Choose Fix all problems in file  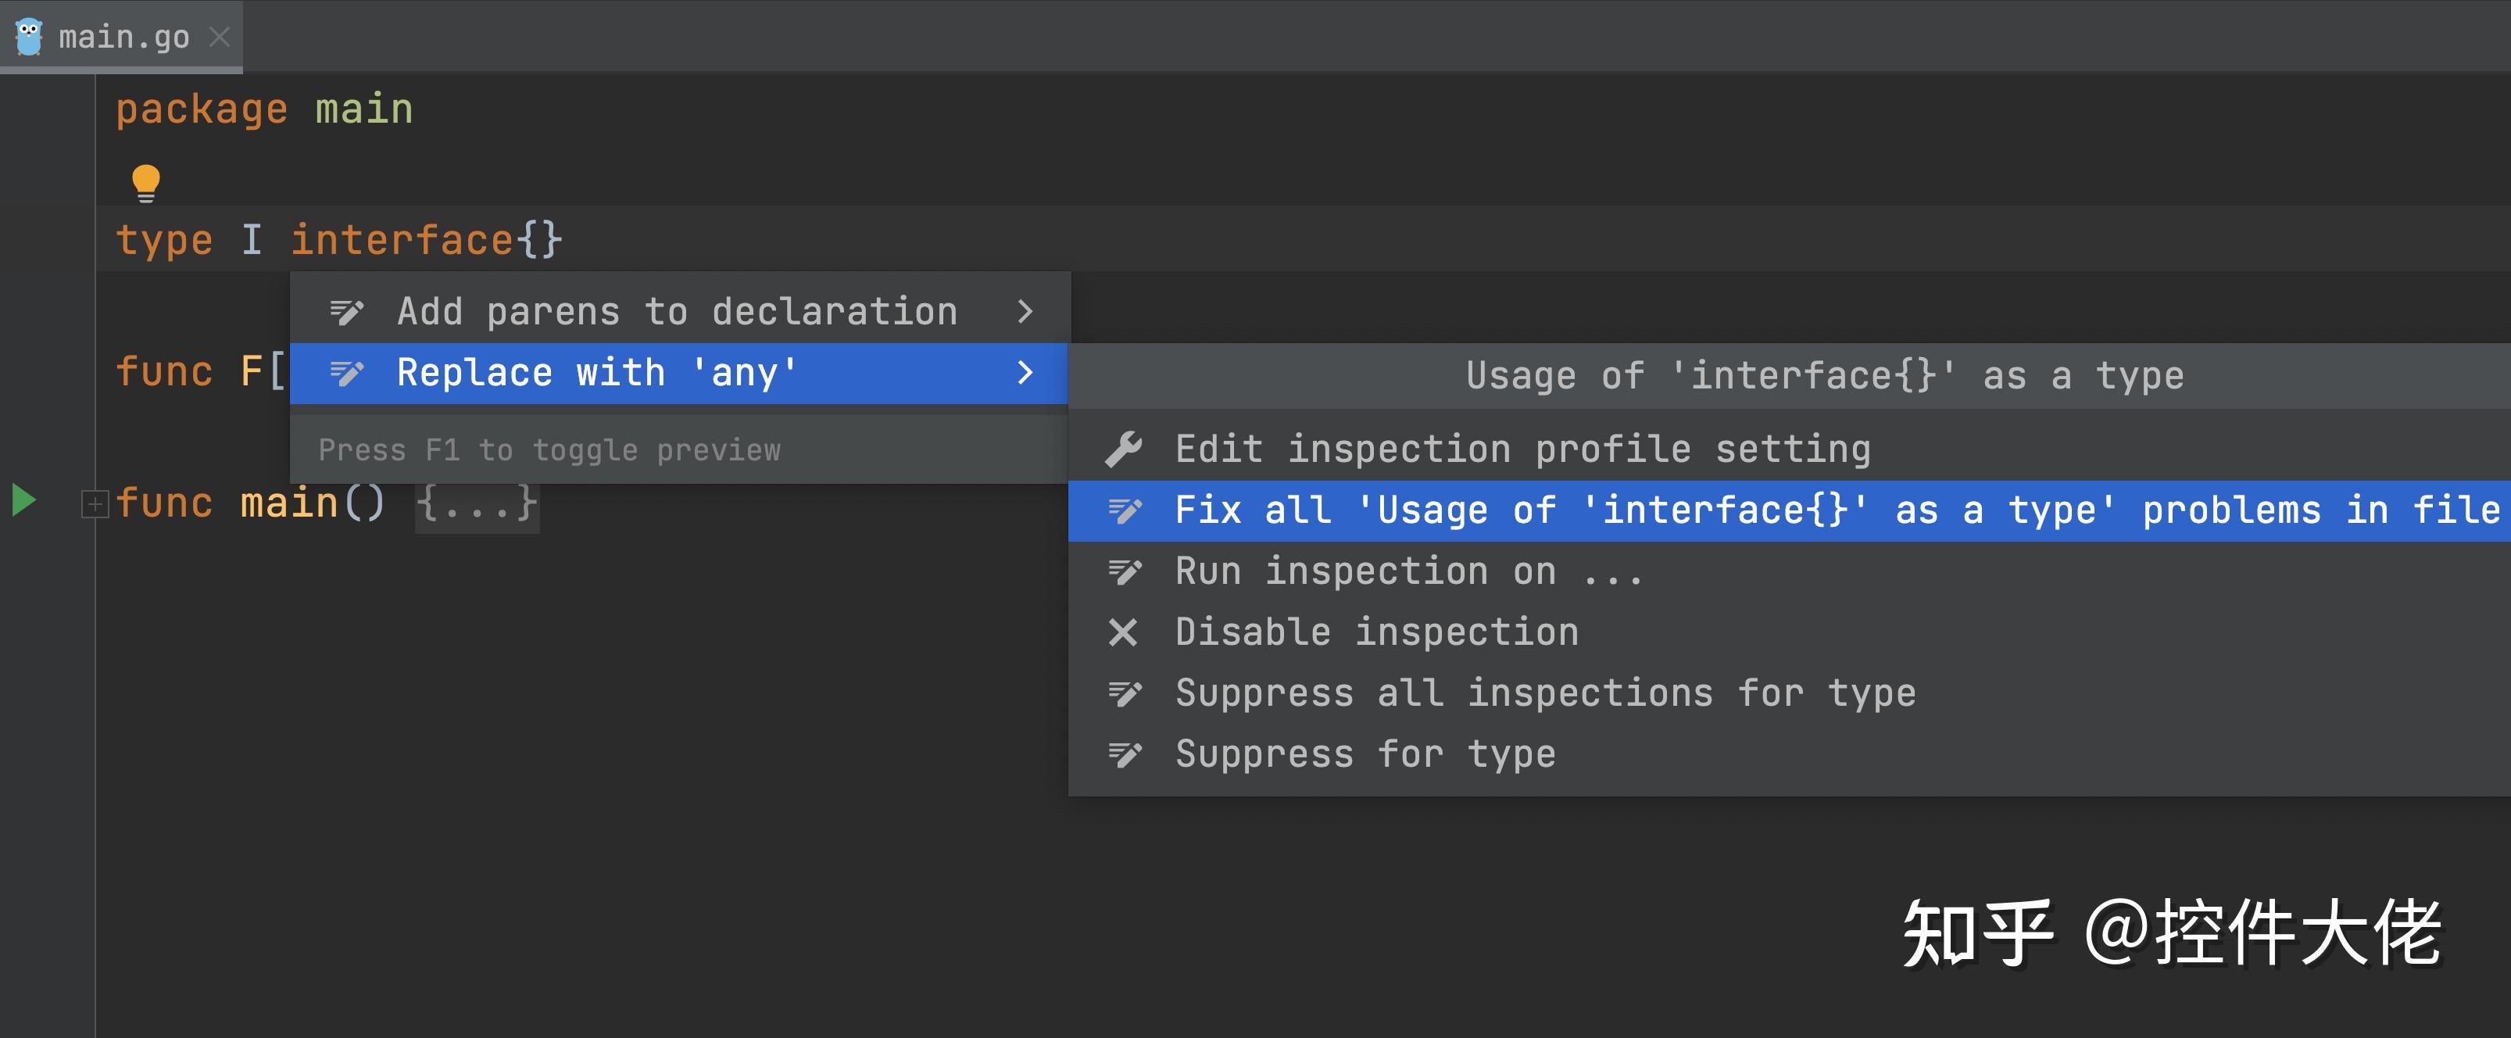point(1837,510)
